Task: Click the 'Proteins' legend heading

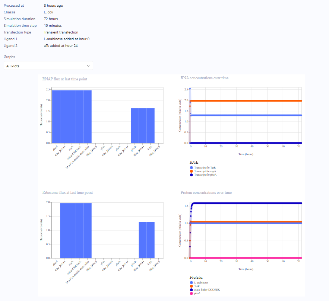Action: pyautogui.click(x=196, y=277)
